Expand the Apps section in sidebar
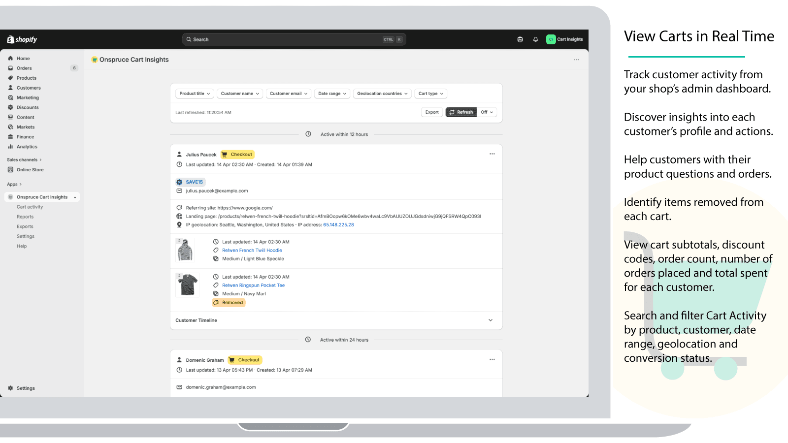 [x=14, y=185]
